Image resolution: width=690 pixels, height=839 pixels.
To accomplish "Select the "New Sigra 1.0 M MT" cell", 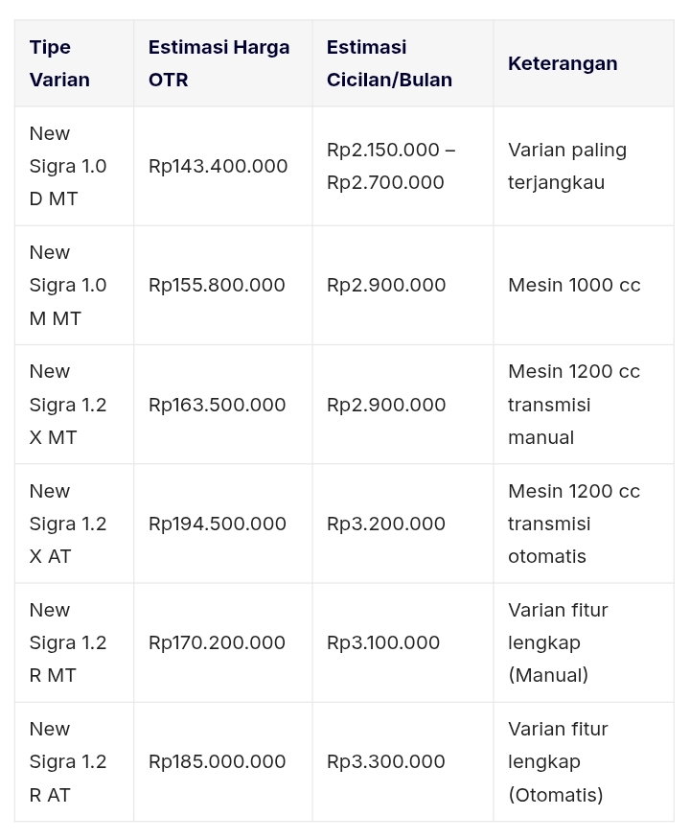I will [x=68, y=285].
